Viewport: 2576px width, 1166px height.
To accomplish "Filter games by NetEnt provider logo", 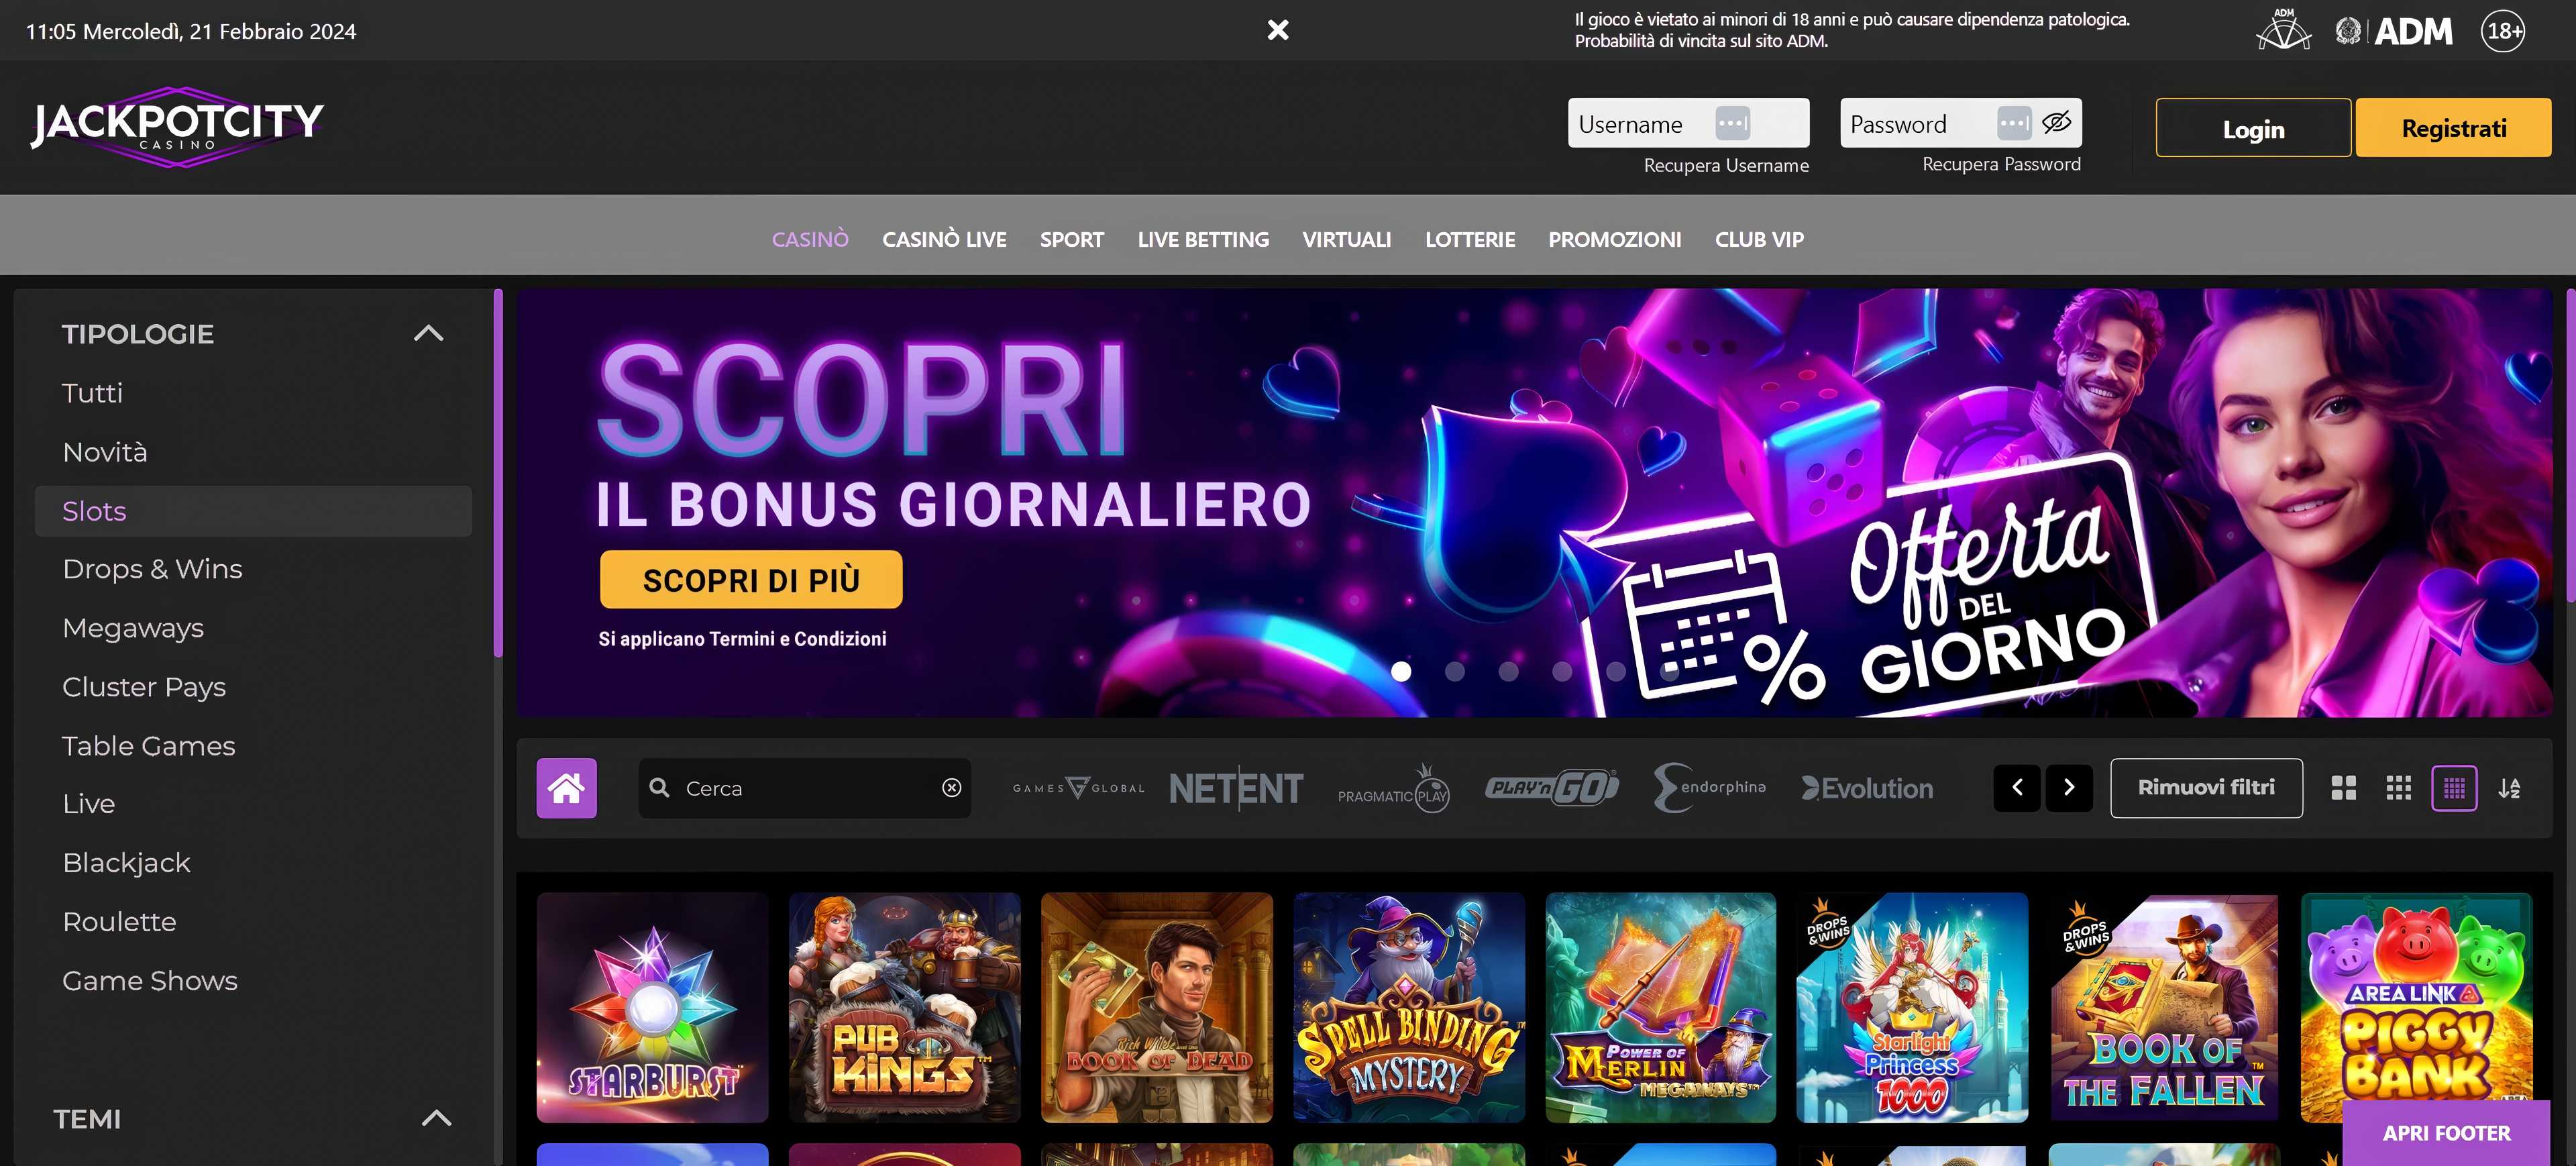I will (x=1236, y=788).
